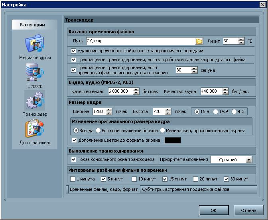The height and width of the screenshot is (220, 268).
Task: Increase frame Высота value
Action: 168,110
